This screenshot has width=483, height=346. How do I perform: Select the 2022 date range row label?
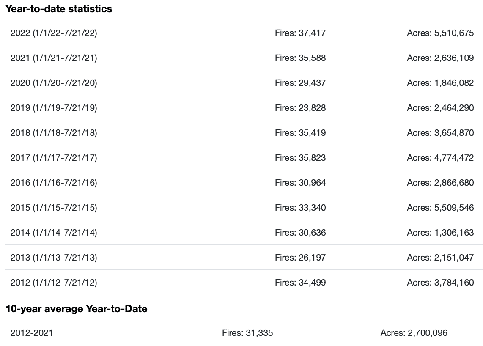point(54,33)
